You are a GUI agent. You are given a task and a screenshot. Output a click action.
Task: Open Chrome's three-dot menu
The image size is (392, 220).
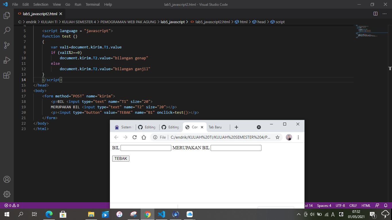(298, 137)
